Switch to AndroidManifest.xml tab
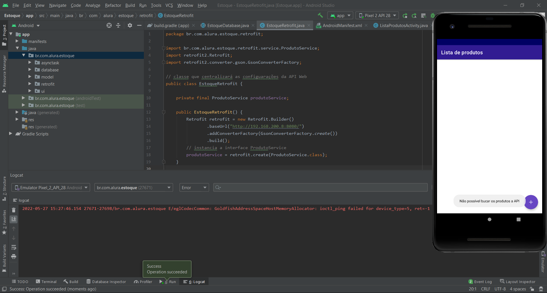This screenshot has width=547, height=293. 342,25
